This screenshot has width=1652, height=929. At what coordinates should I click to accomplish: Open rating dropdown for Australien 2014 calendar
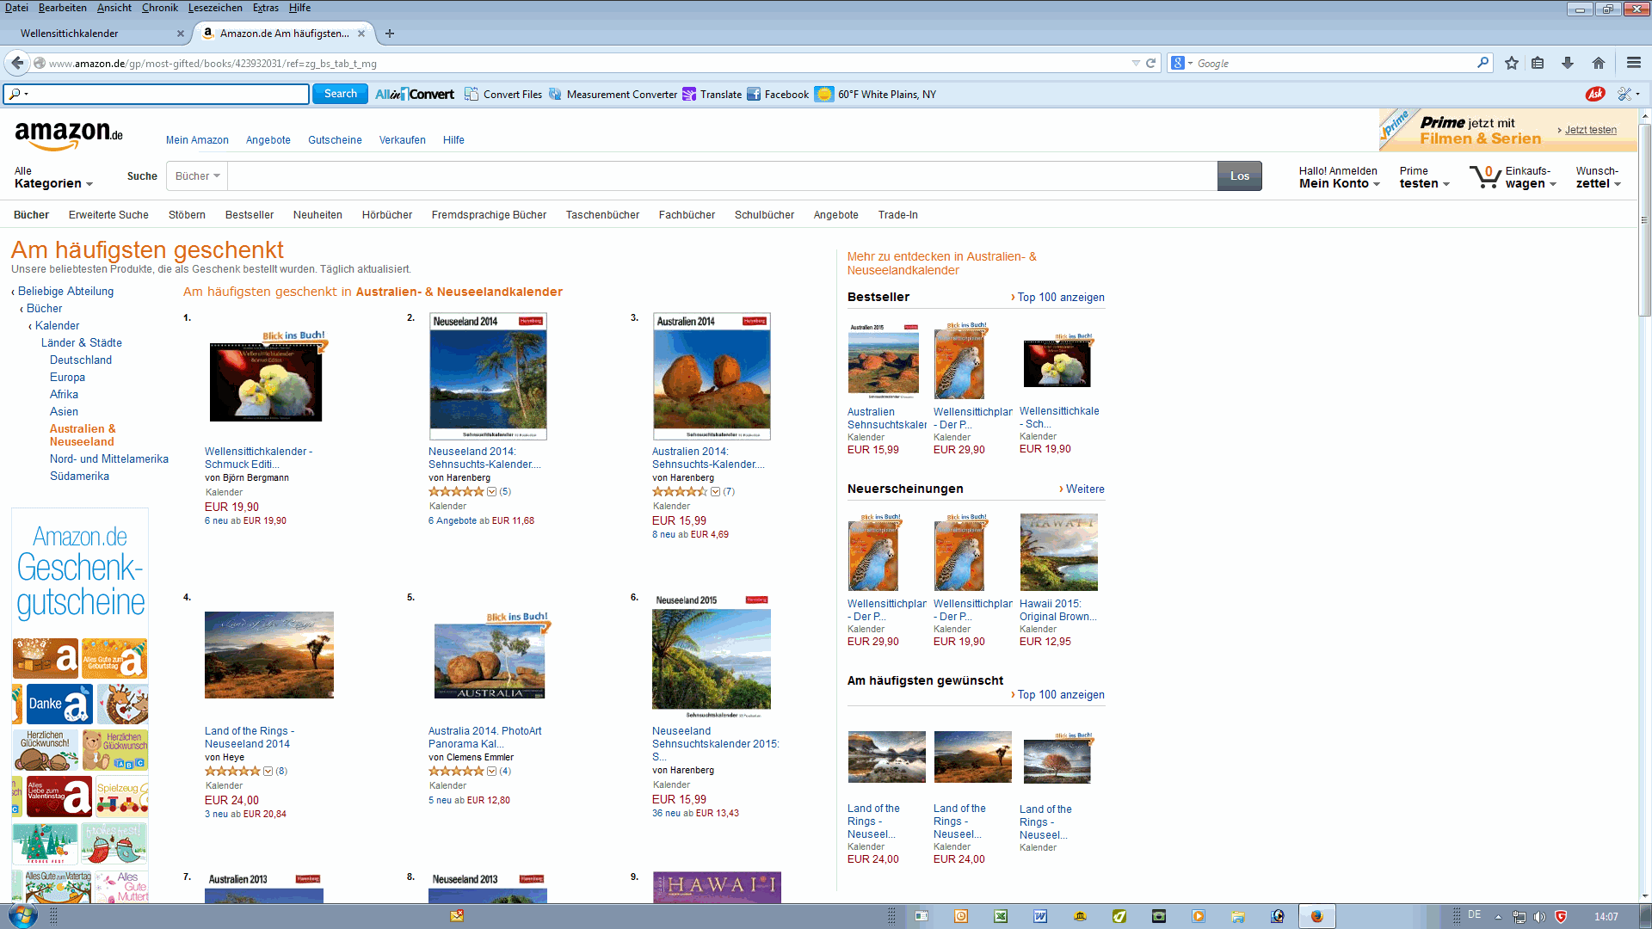coord(715,492)
